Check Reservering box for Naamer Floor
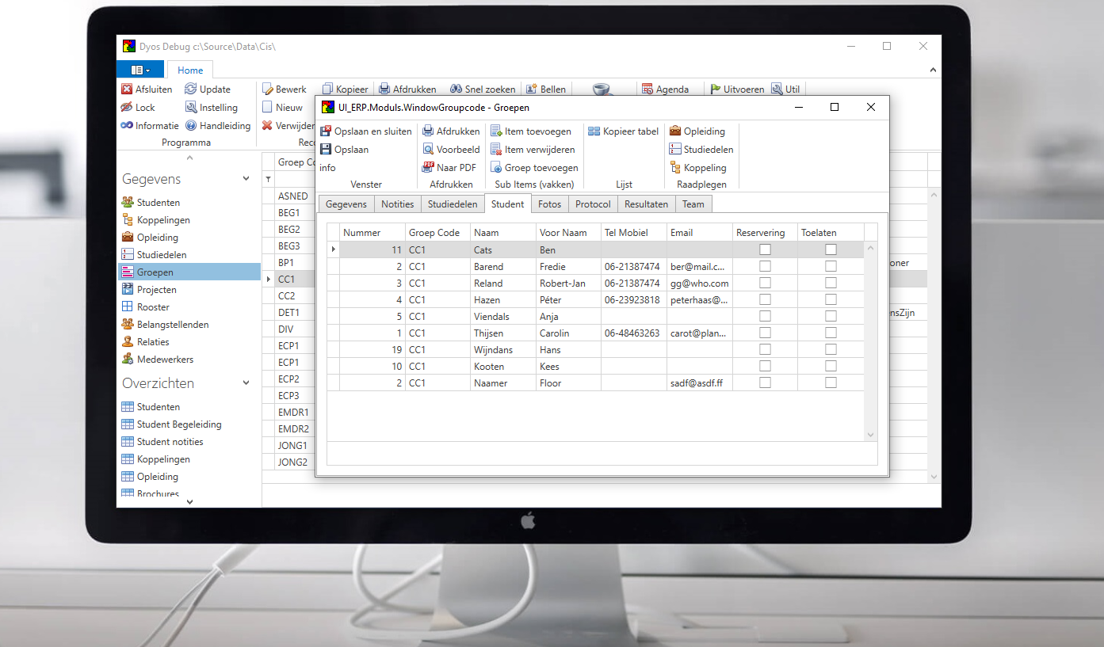 (765, 382)
